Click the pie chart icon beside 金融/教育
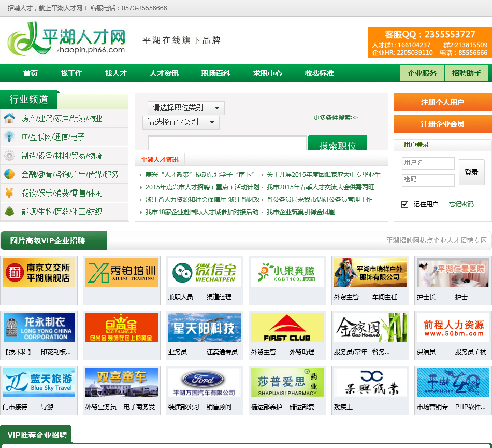 point(9,174)
